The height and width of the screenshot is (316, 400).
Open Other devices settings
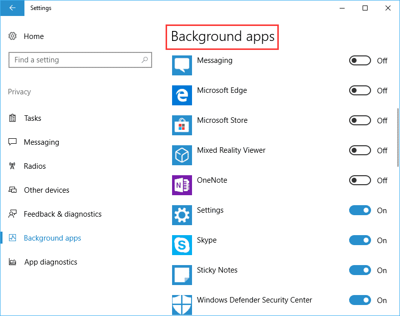click(47, 190)
